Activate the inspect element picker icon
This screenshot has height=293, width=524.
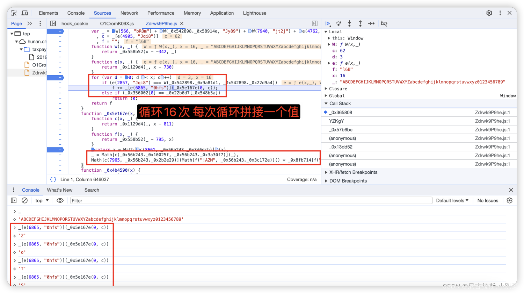14,13
